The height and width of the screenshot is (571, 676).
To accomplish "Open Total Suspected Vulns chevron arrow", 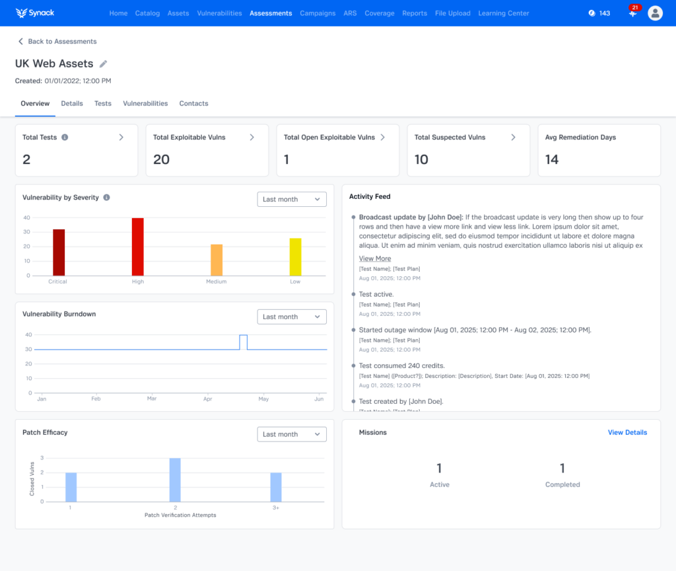I will pos(513,137).
